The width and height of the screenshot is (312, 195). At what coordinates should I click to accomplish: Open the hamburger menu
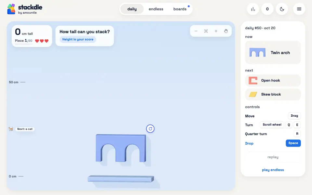(x=299, y=9)
